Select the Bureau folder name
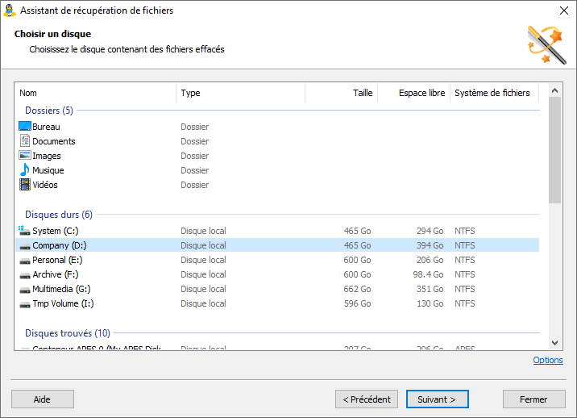The image size is (577, 418). pos(46,127)
